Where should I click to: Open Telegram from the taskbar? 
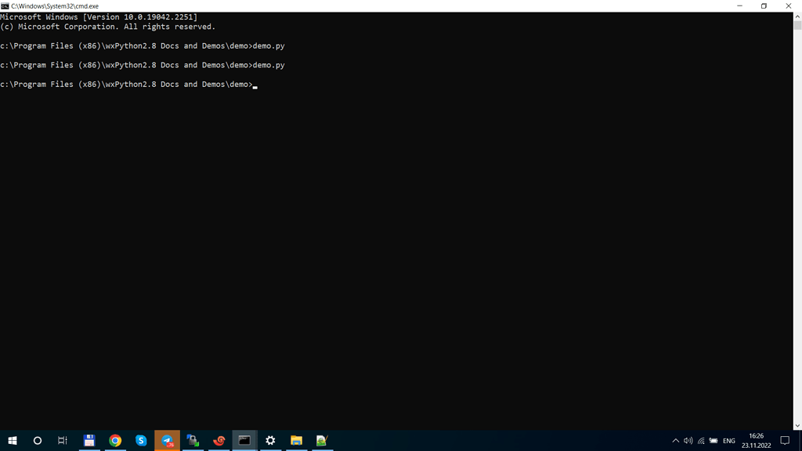[x=167, y=441]
